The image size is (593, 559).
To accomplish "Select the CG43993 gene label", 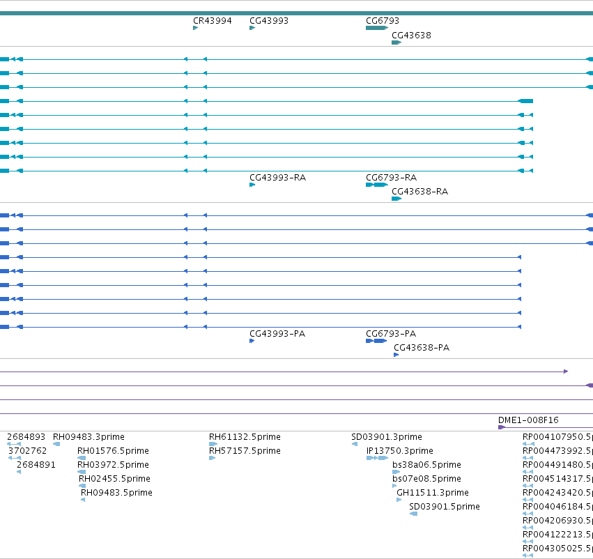I will (269, 21).
